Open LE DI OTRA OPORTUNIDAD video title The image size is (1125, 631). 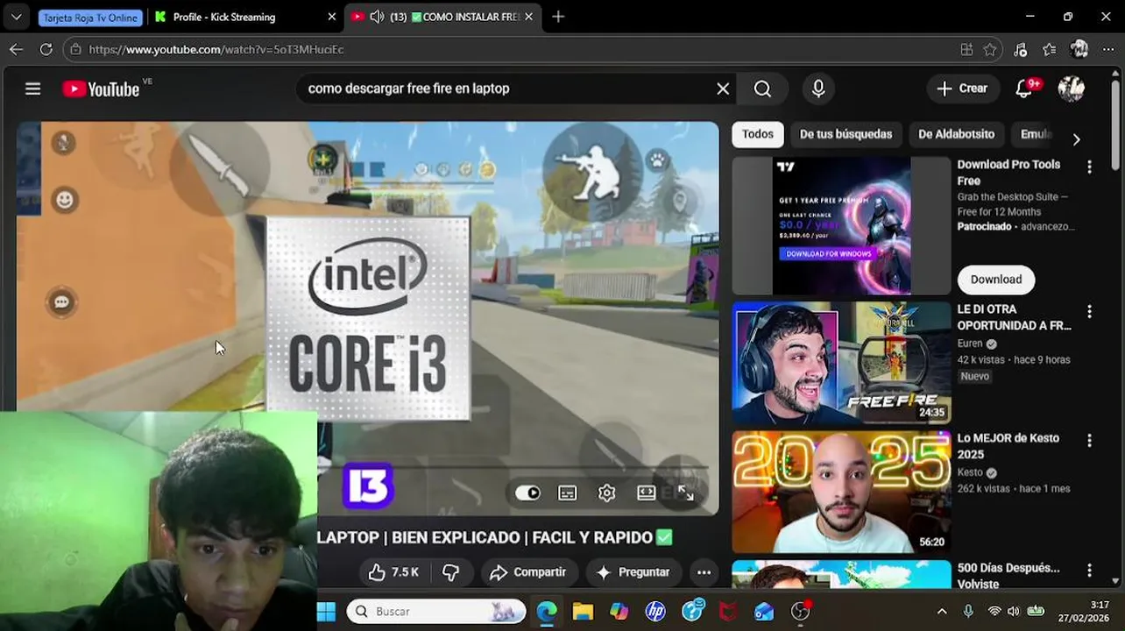pyautogui.click(x=1014, y=317)
